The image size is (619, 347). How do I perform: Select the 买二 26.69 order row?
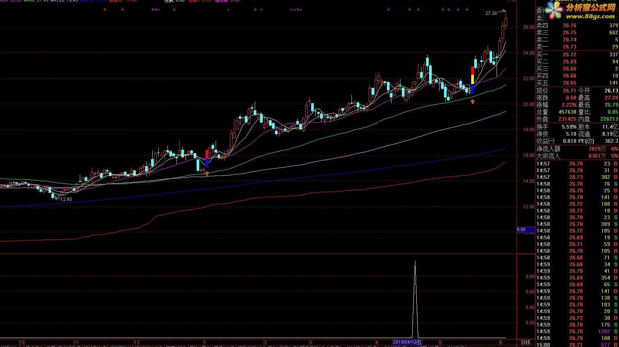coord(577,61)
